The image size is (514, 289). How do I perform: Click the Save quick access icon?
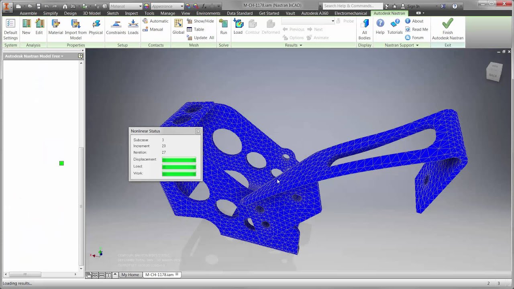[x=39, y=6]
